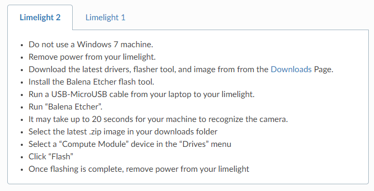
Task: Select the Limelight 2 tab
Action: tap(40, 18)
